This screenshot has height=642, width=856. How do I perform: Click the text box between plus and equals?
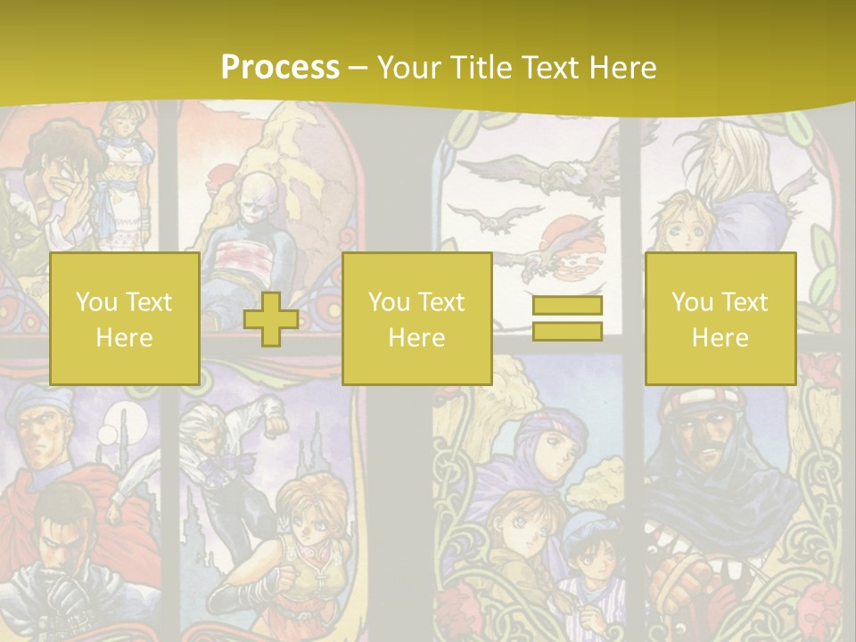point(416,318)
